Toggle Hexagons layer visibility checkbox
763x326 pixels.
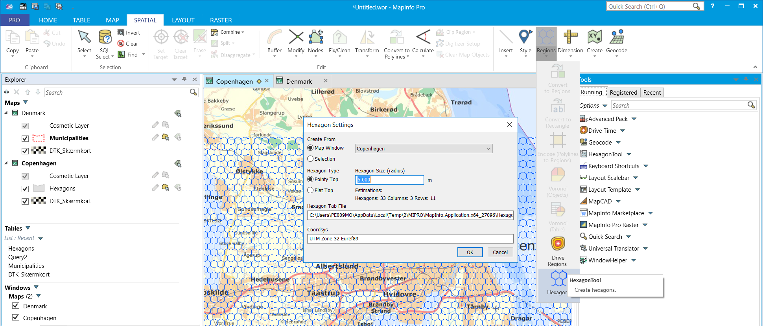(x=25, y=189)
